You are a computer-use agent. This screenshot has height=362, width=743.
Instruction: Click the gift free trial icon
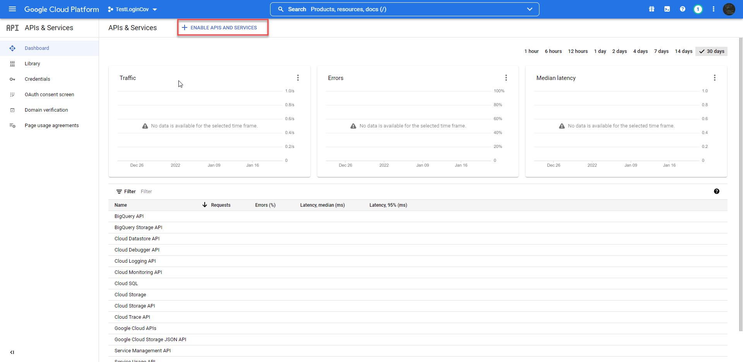652,9
